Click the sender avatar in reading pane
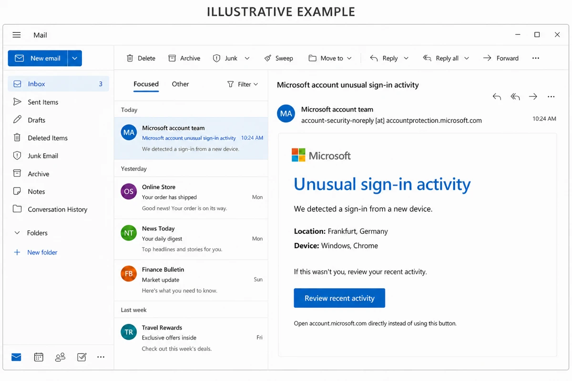Image resolution: width=572 pixels, height=381 pixels. click(286, 114)
